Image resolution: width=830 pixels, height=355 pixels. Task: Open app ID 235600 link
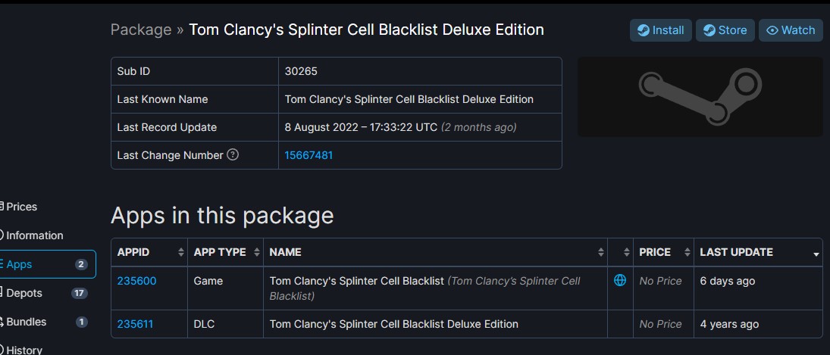(x=136, y=281)
